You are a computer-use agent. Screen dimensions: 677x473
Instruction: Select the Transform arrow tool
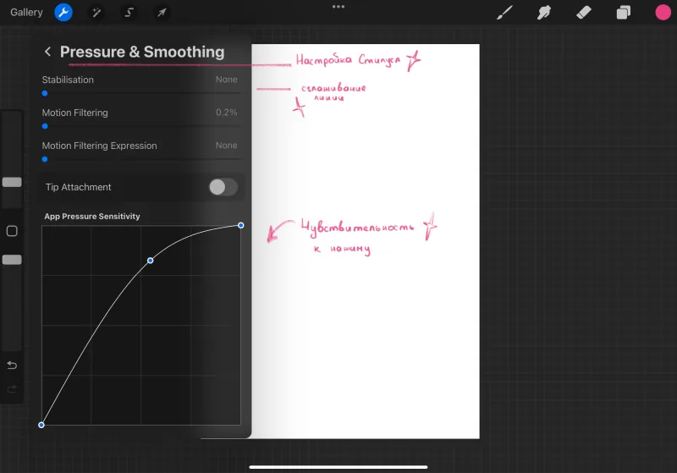tap(162, 13)
